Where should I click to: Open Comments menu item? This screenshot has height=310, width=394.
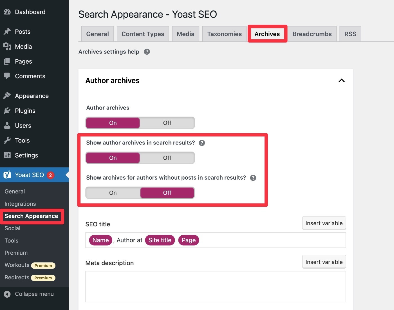click(30, 76)
